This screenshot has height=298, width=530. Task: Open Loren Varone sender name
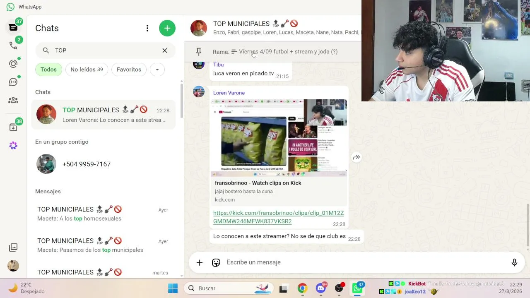click(229, 93)
